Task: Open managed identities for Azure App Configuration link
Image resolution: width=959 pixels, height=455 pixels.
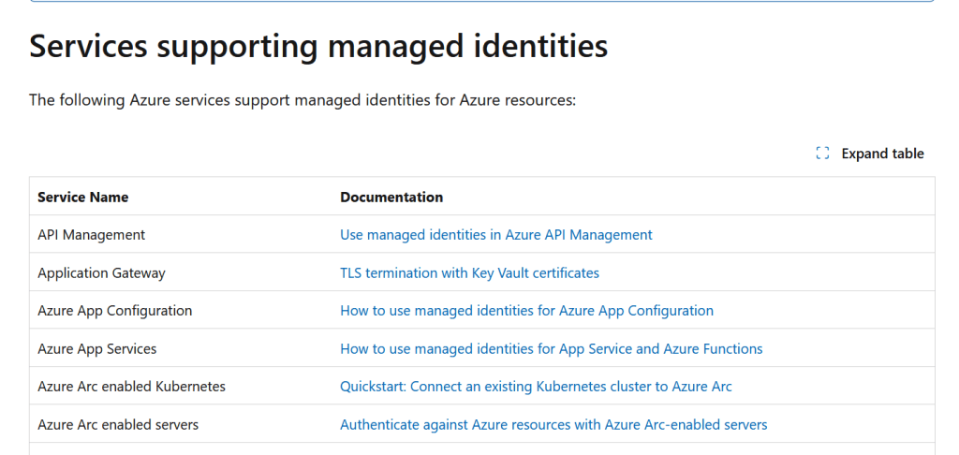Action: [x=526, y=311]
